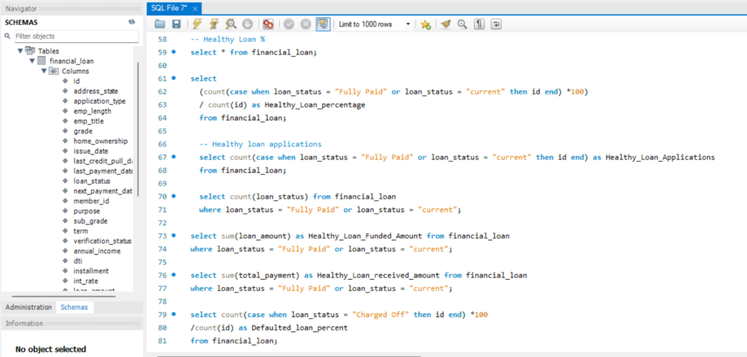The image size is (747, 357).
Task: Click the SCHEMAS panel heading
Action: 21,22
